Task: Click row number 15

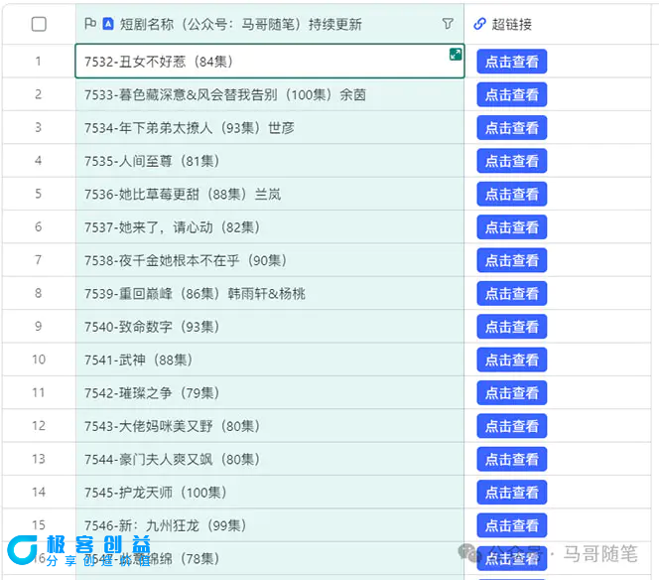Action: tap(39, 525)
